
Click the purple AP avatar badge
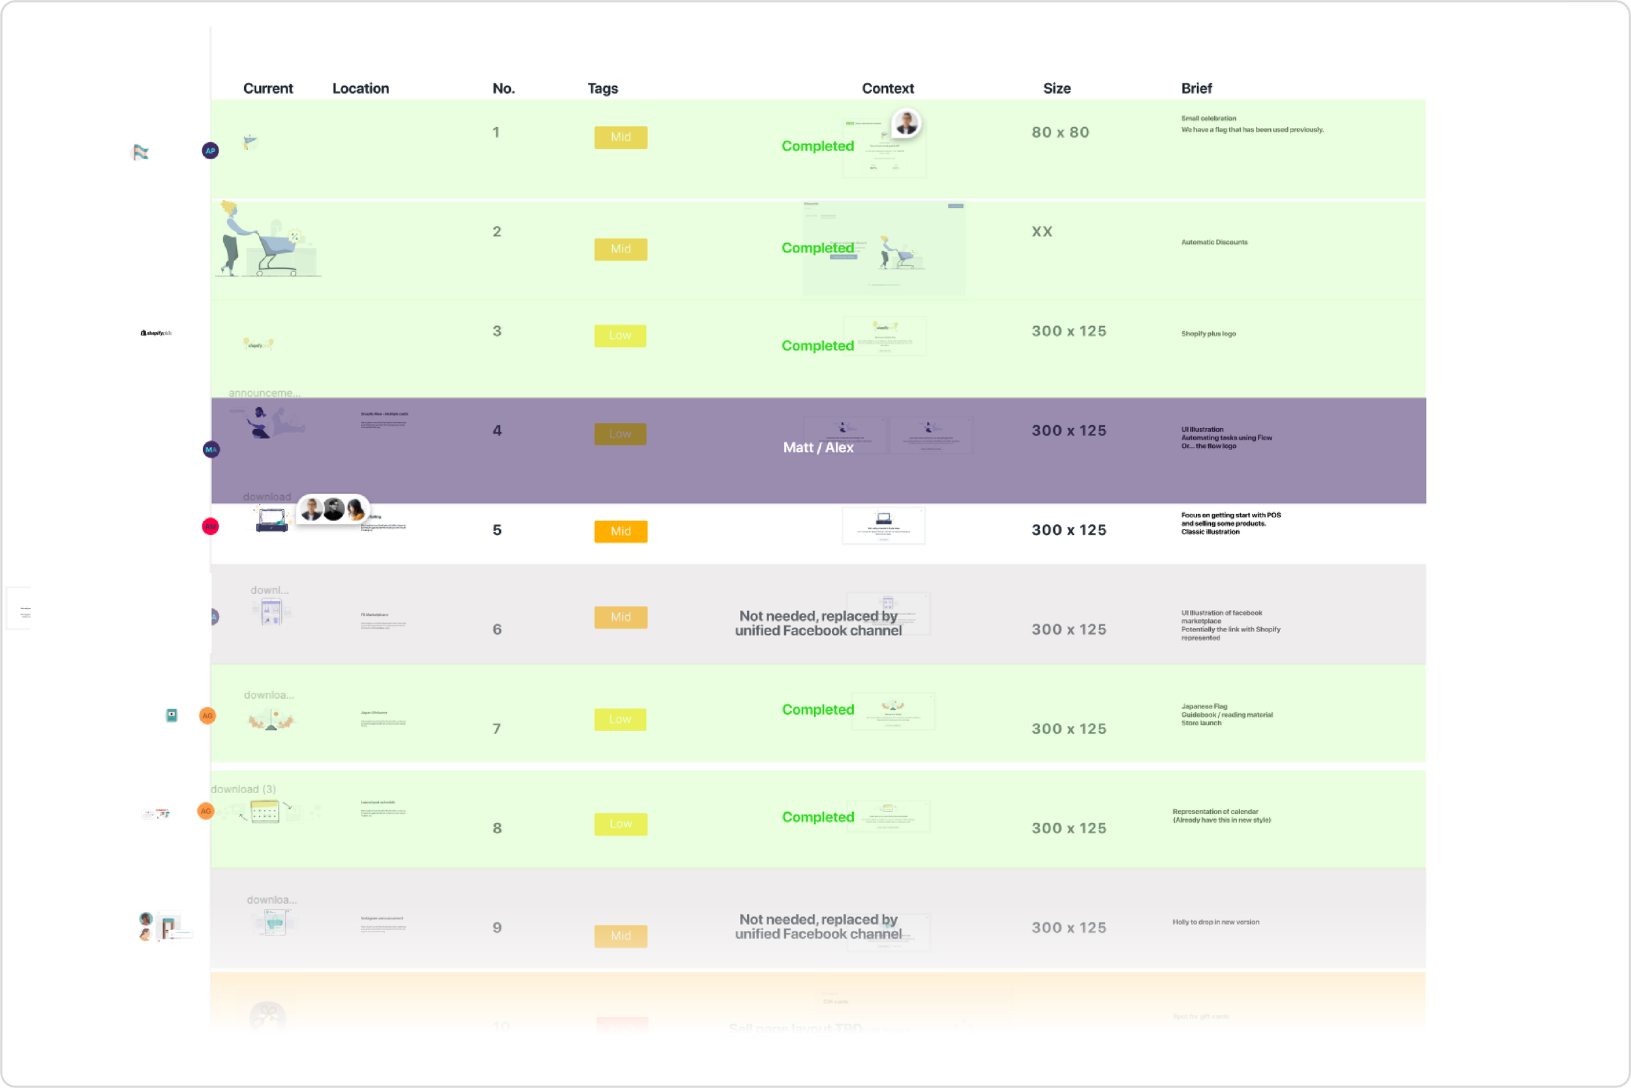[x=210, y=151]
